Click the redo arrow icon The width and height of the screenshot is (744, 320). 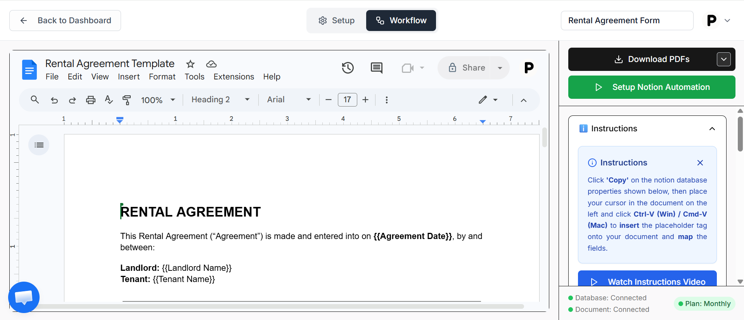[x=72, y=100]
